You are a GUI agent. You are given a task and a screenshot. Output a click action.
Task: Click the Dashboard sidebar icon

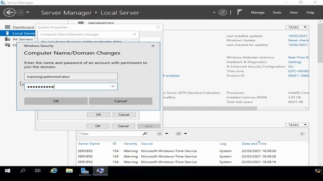(8, 27)
